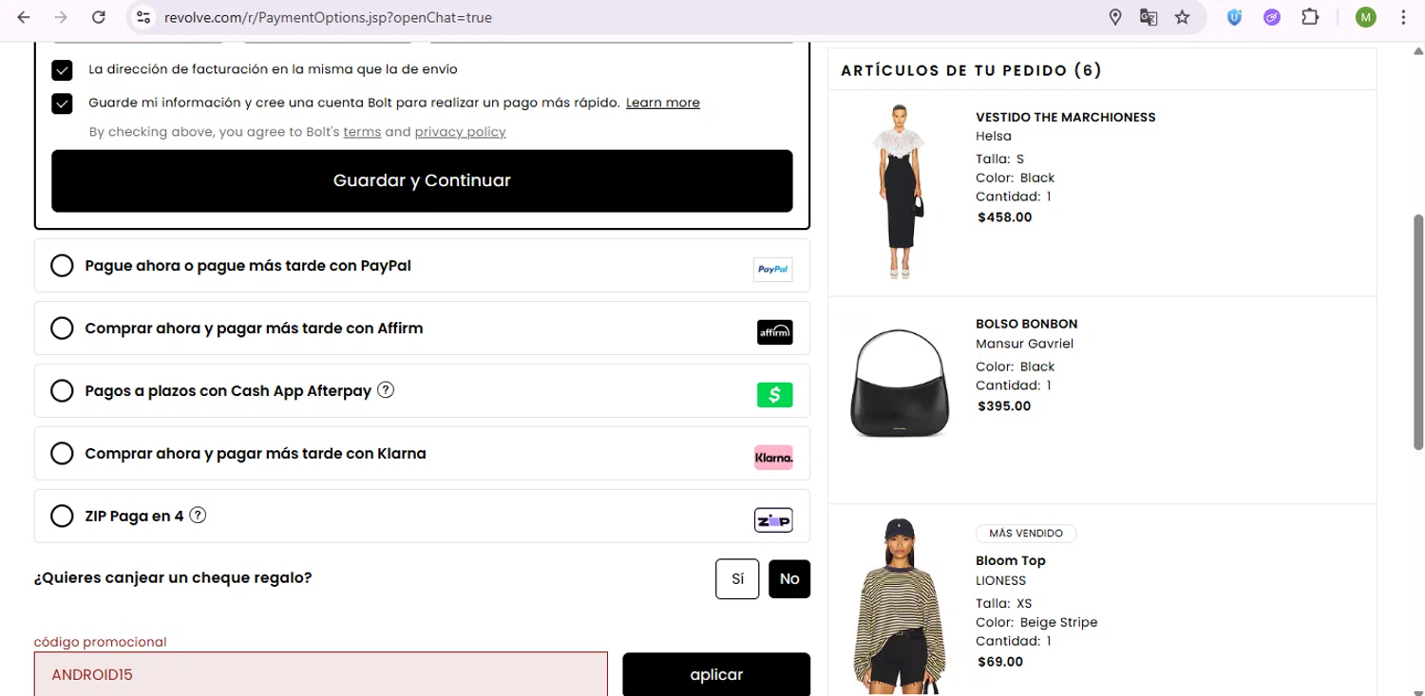Viewport: 1425px width, 696px height.
Task: Click the Helsa brand name
Action: 994,137
